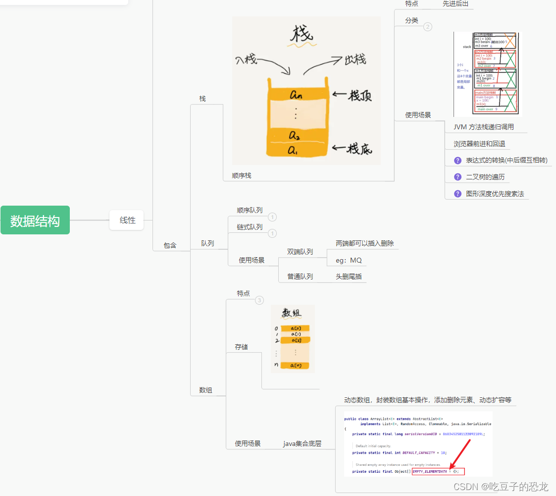Click the question mark icon beside 二叉树的遍历
Image resolution: width=556 pixels, height=496 pixels.
[457, 176]
